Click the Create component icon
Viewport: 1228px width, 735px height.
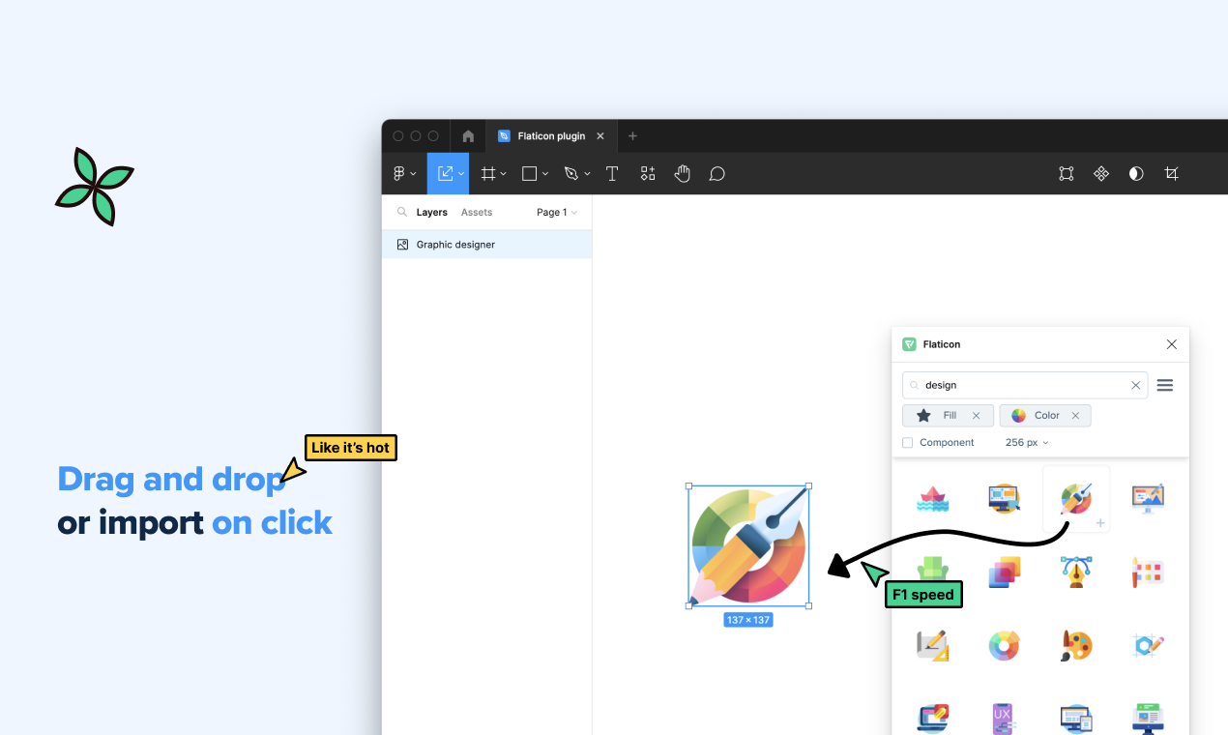pos(1101,174)
